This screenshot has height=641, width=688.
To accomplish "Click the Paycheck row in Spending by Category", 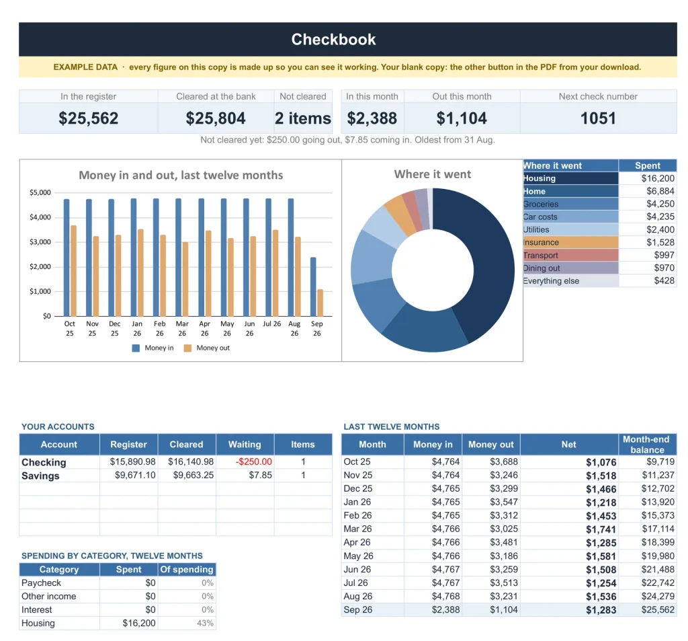I will tap(118, 583).
